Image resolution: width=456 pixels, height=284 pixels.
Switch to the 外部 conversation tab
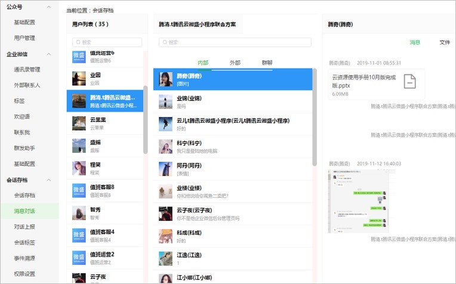tap(235, 63)
